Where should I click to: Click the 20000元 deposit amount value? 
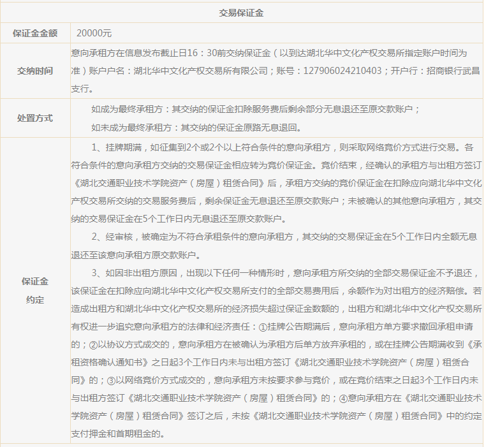point(94,33)
